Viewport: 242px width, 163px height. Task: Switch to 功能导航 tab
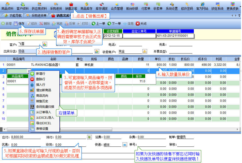pos(13,15)
